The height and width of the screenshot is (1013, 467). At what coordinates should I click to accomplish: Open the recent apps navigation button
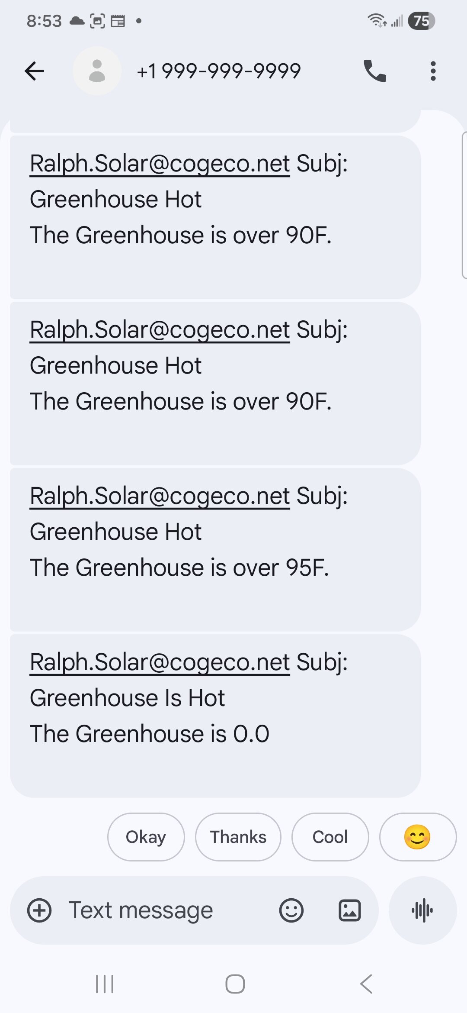(x=104, y=984)
